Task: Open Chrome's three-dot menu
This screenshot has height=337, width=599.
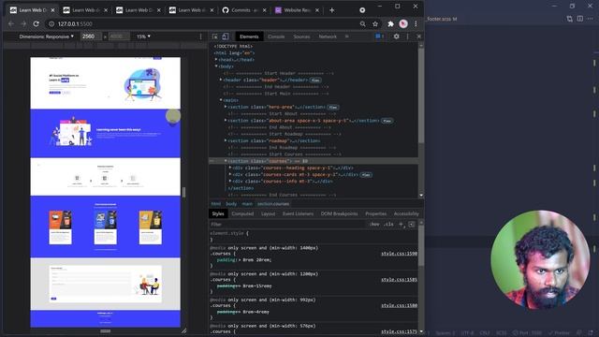Action: click(x=416, y=23)
